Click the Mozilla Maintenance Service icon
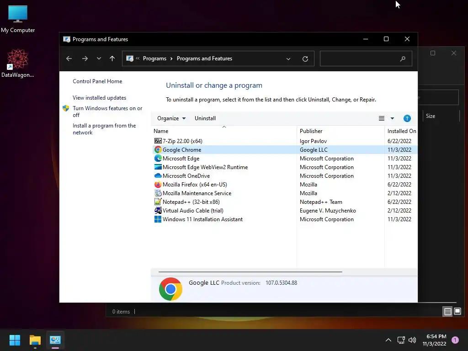Image resolution: width=468 pixels, height=351 pixels. (158, 193)
